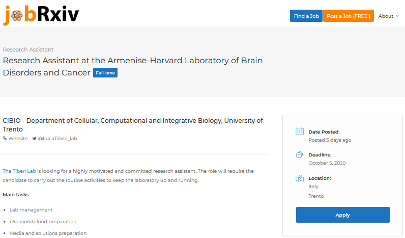Screen dimensions: 405x238
Task: Click the 'Date Posted:' label
Action: (x=324, y=132)
